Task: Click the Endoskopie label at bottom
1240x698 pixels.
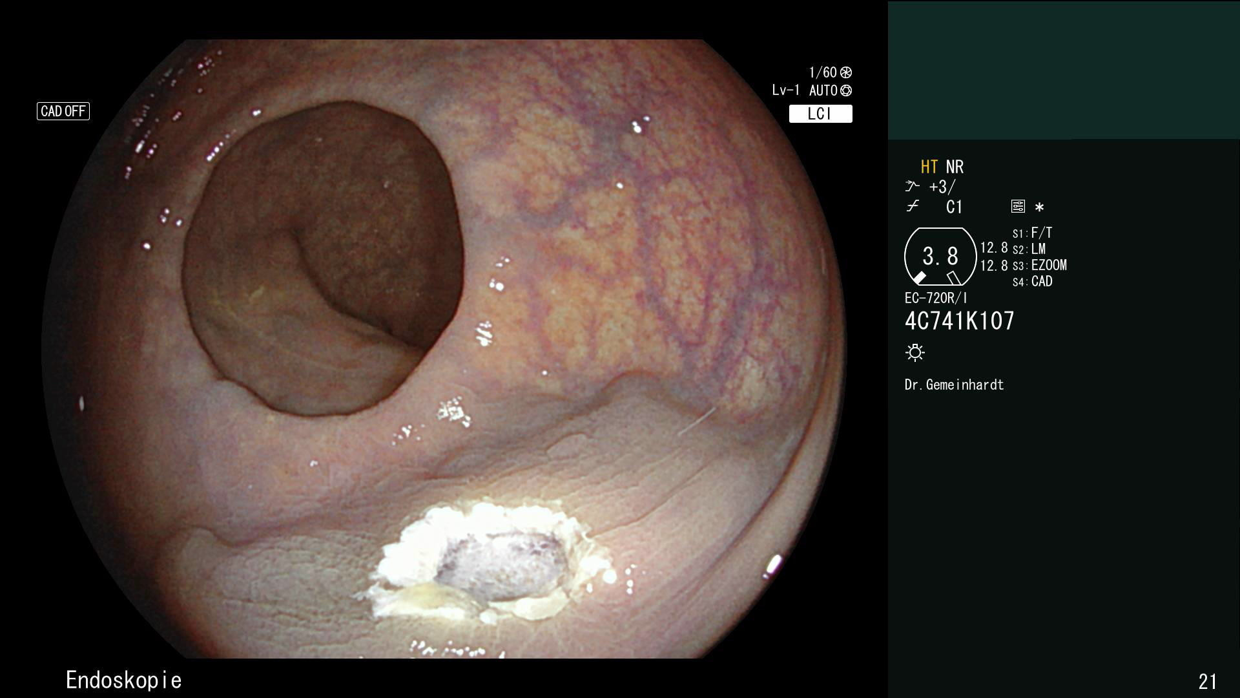Action: 123,680
